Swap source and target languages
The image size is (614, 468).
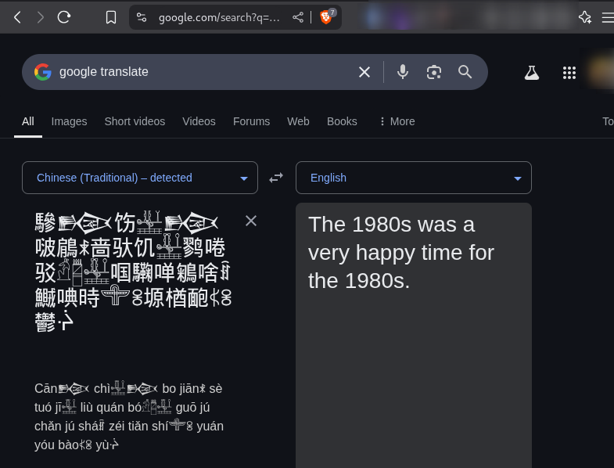pos(276,178)
